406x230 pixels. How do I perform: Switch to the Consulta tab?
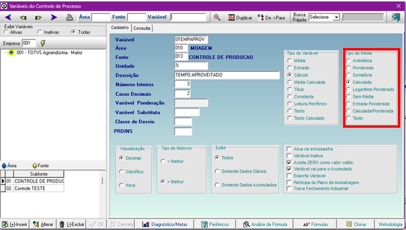pos(142,28)
